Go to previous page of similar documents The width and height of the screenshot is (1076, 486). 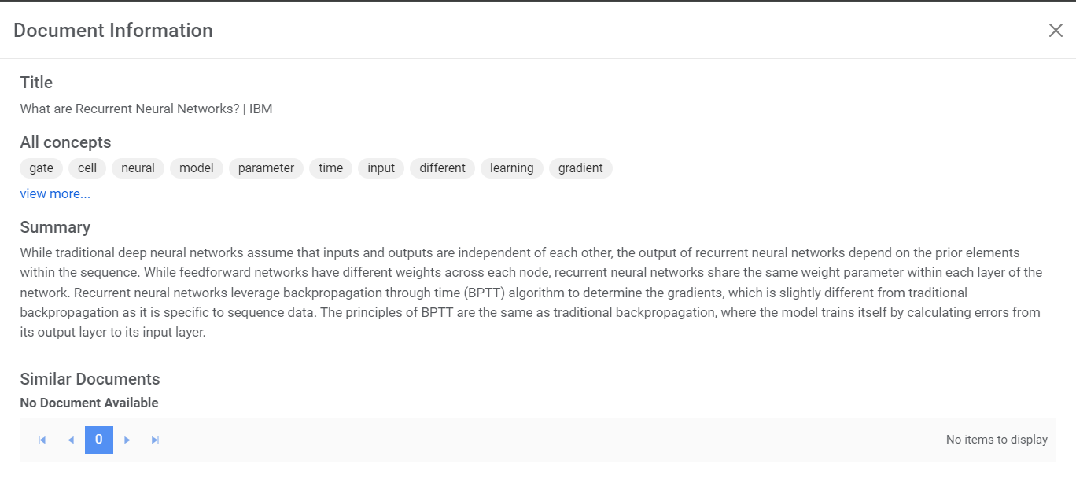71,440
